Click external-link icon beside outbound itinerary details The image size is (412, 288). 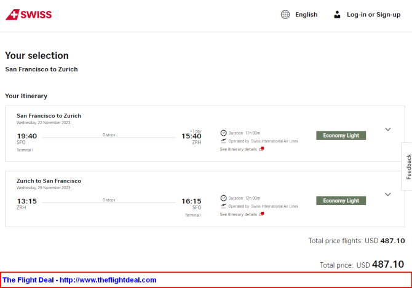click(262, 149)
